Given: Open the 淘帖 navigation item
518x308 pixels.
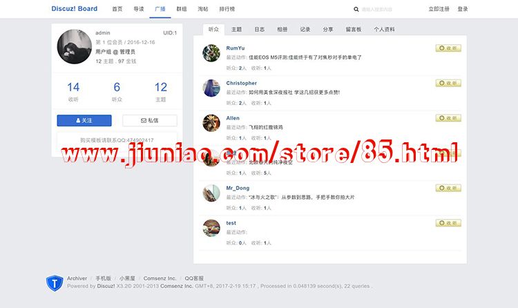Looking at the screenshot, I should 203,9.
